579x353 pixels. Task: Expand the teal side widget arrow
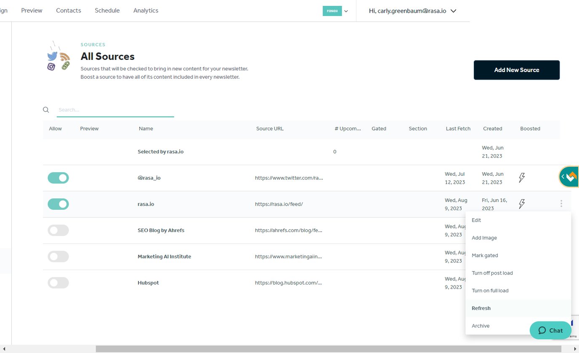[563, 177]
